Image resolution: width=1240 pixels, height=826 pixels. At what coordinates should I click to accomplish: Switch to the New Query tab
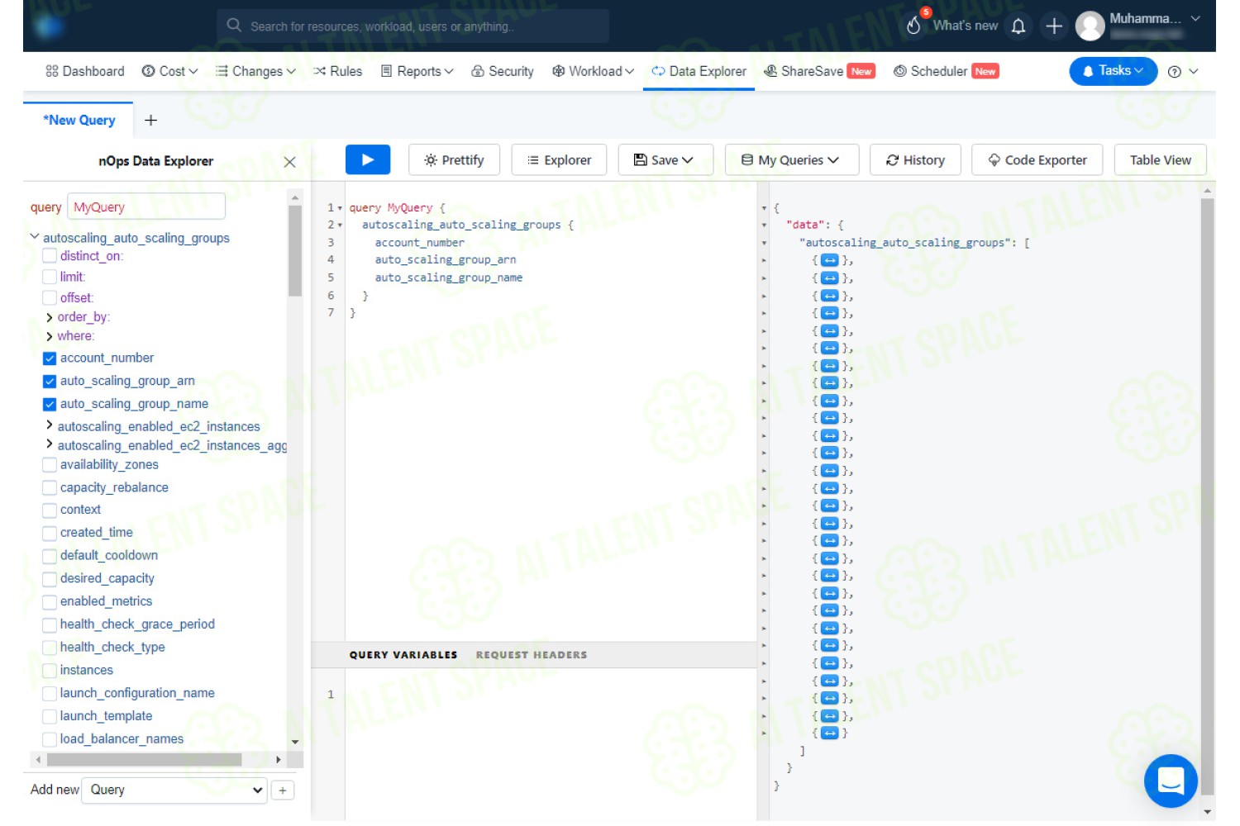tap(79, 121)
